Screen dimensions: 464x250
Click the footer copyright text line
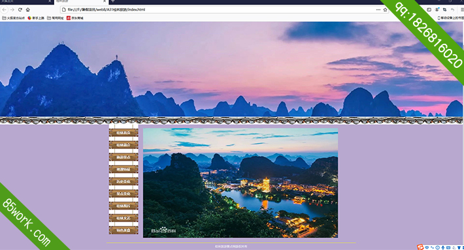click(231, 246)
